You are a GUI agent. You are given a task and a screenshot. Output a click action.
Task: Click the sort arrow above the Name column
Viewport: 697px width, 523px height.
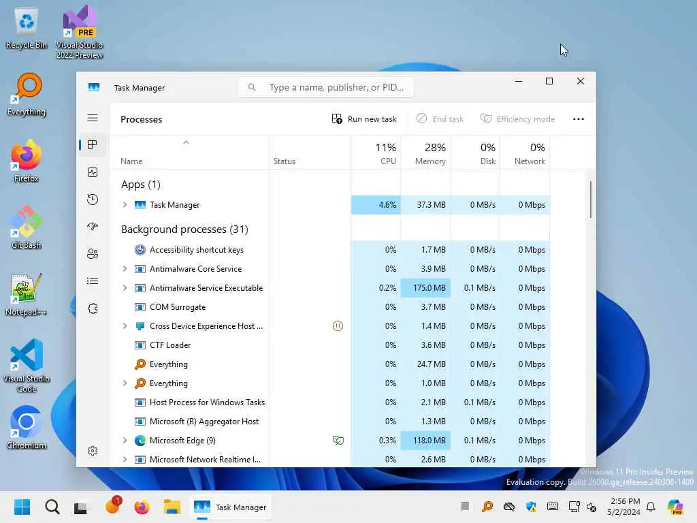[x=187, y=142]
